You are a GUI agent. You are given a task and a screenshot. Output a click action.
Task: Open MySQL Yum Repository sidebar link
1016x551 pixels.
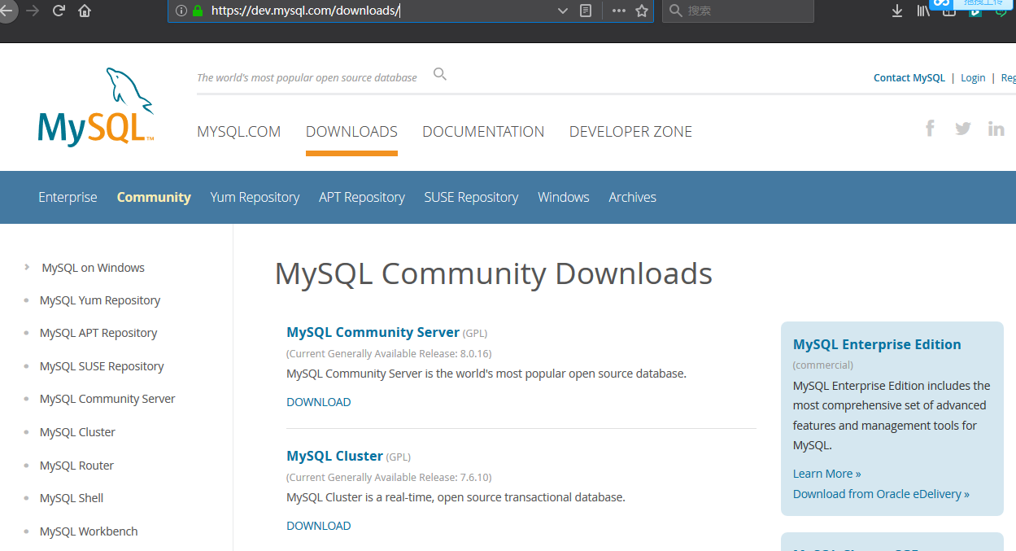[x=100, y=300]
